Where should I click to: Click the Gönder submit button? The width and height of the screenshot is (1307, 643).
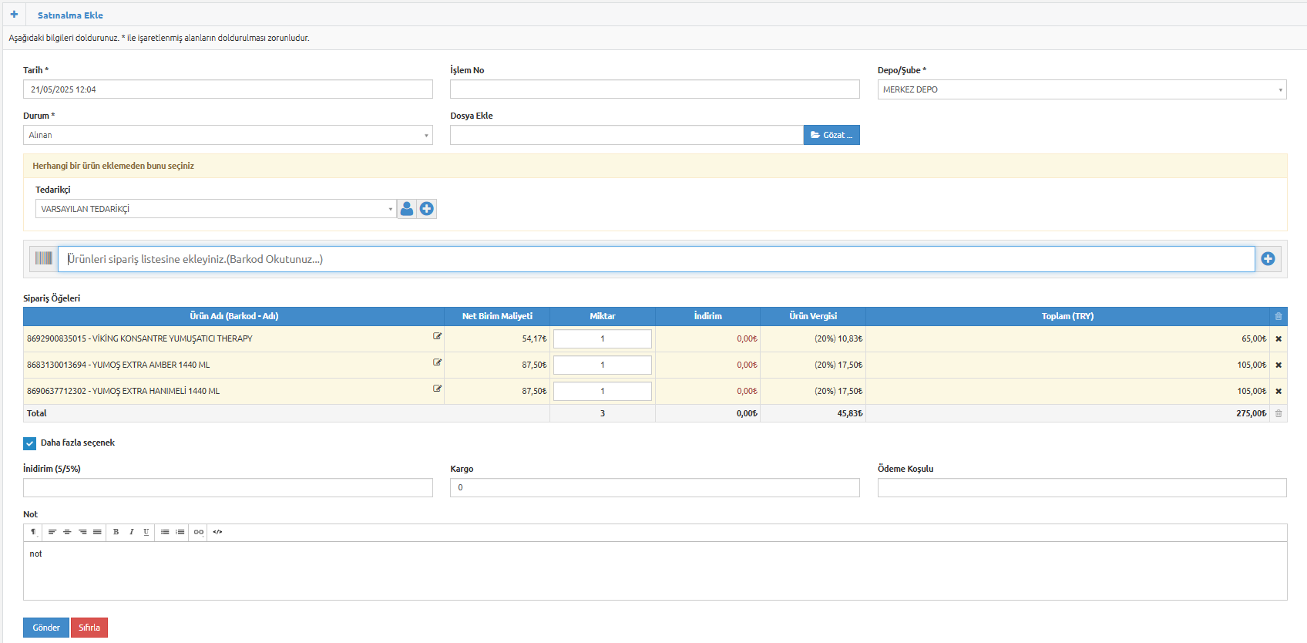point(46,628)
